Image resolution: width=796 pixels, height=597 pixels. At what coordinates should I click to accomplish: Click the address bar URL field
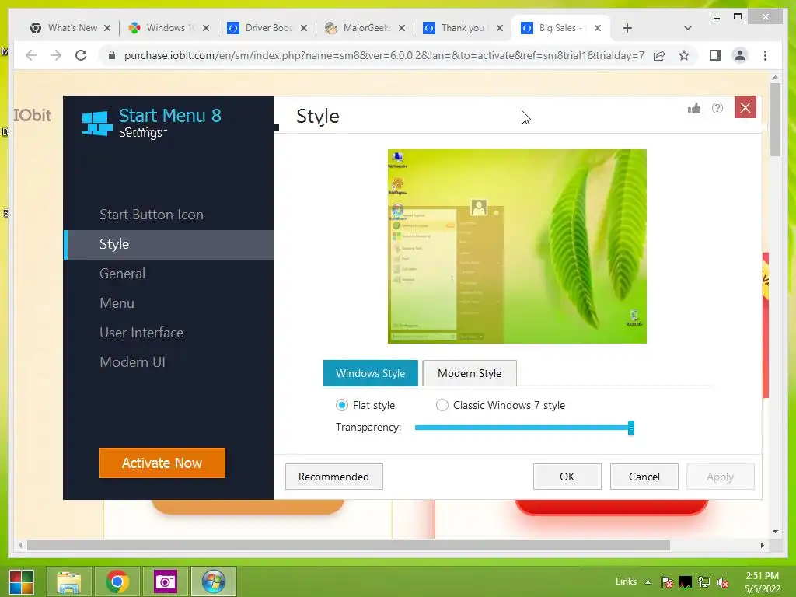point(384,55)
